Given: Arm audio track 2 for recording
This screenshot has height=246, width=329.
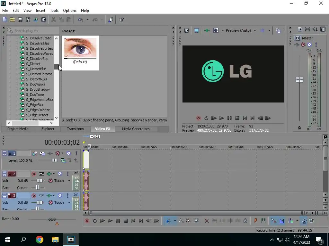Looking at the screenshot, I should click(33, 174).
